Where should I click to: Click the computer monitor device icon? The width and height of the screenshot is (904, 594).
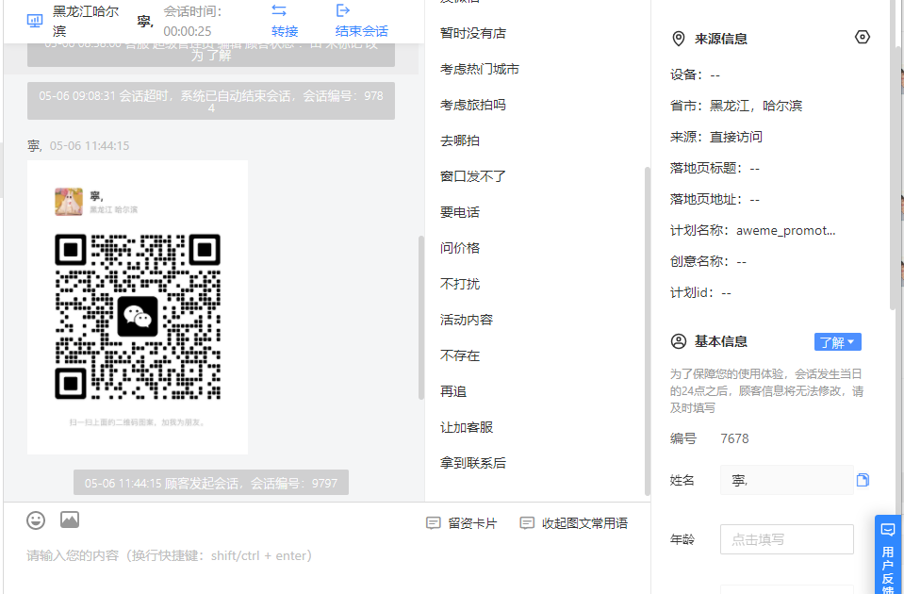35,22
